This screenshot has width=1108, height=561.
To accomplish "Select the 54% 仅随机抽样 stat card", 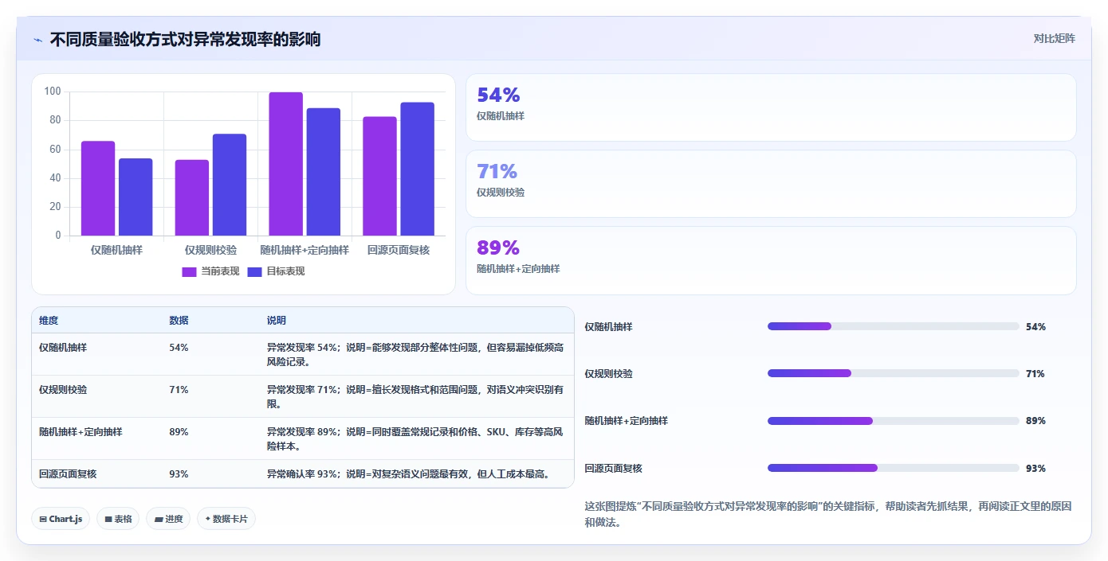I will point(771,107).
